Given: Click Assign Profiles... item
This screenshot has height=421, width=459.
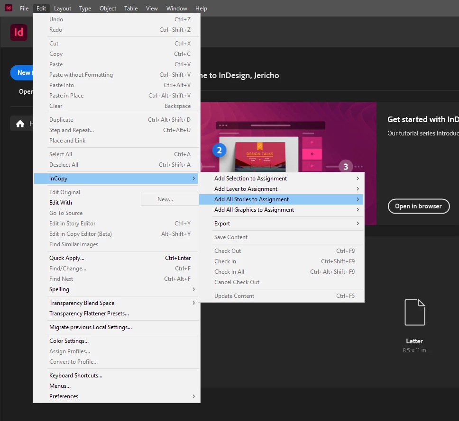Looking at the screenshot, I should click(116, 351).
